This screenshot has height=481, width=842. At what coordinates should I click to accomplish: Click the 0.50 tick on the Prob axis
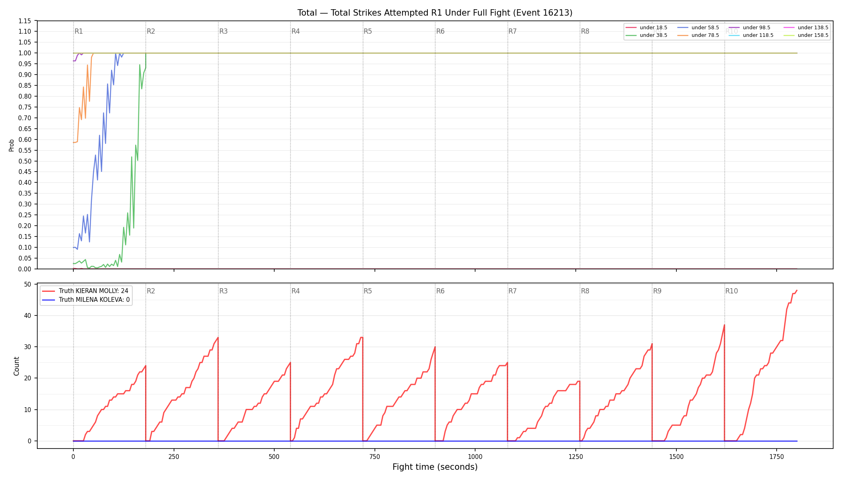[25, 161]
